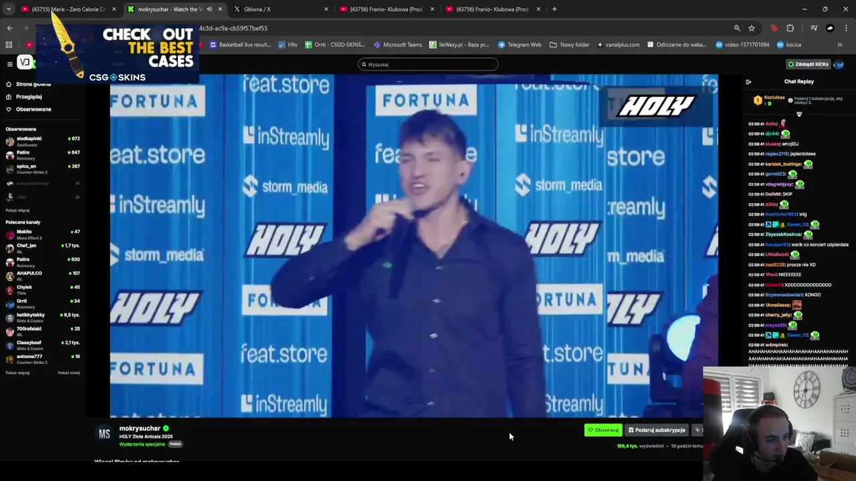
Task: Open video-1571701694 bookmark
Action: [x=742, y=45]
